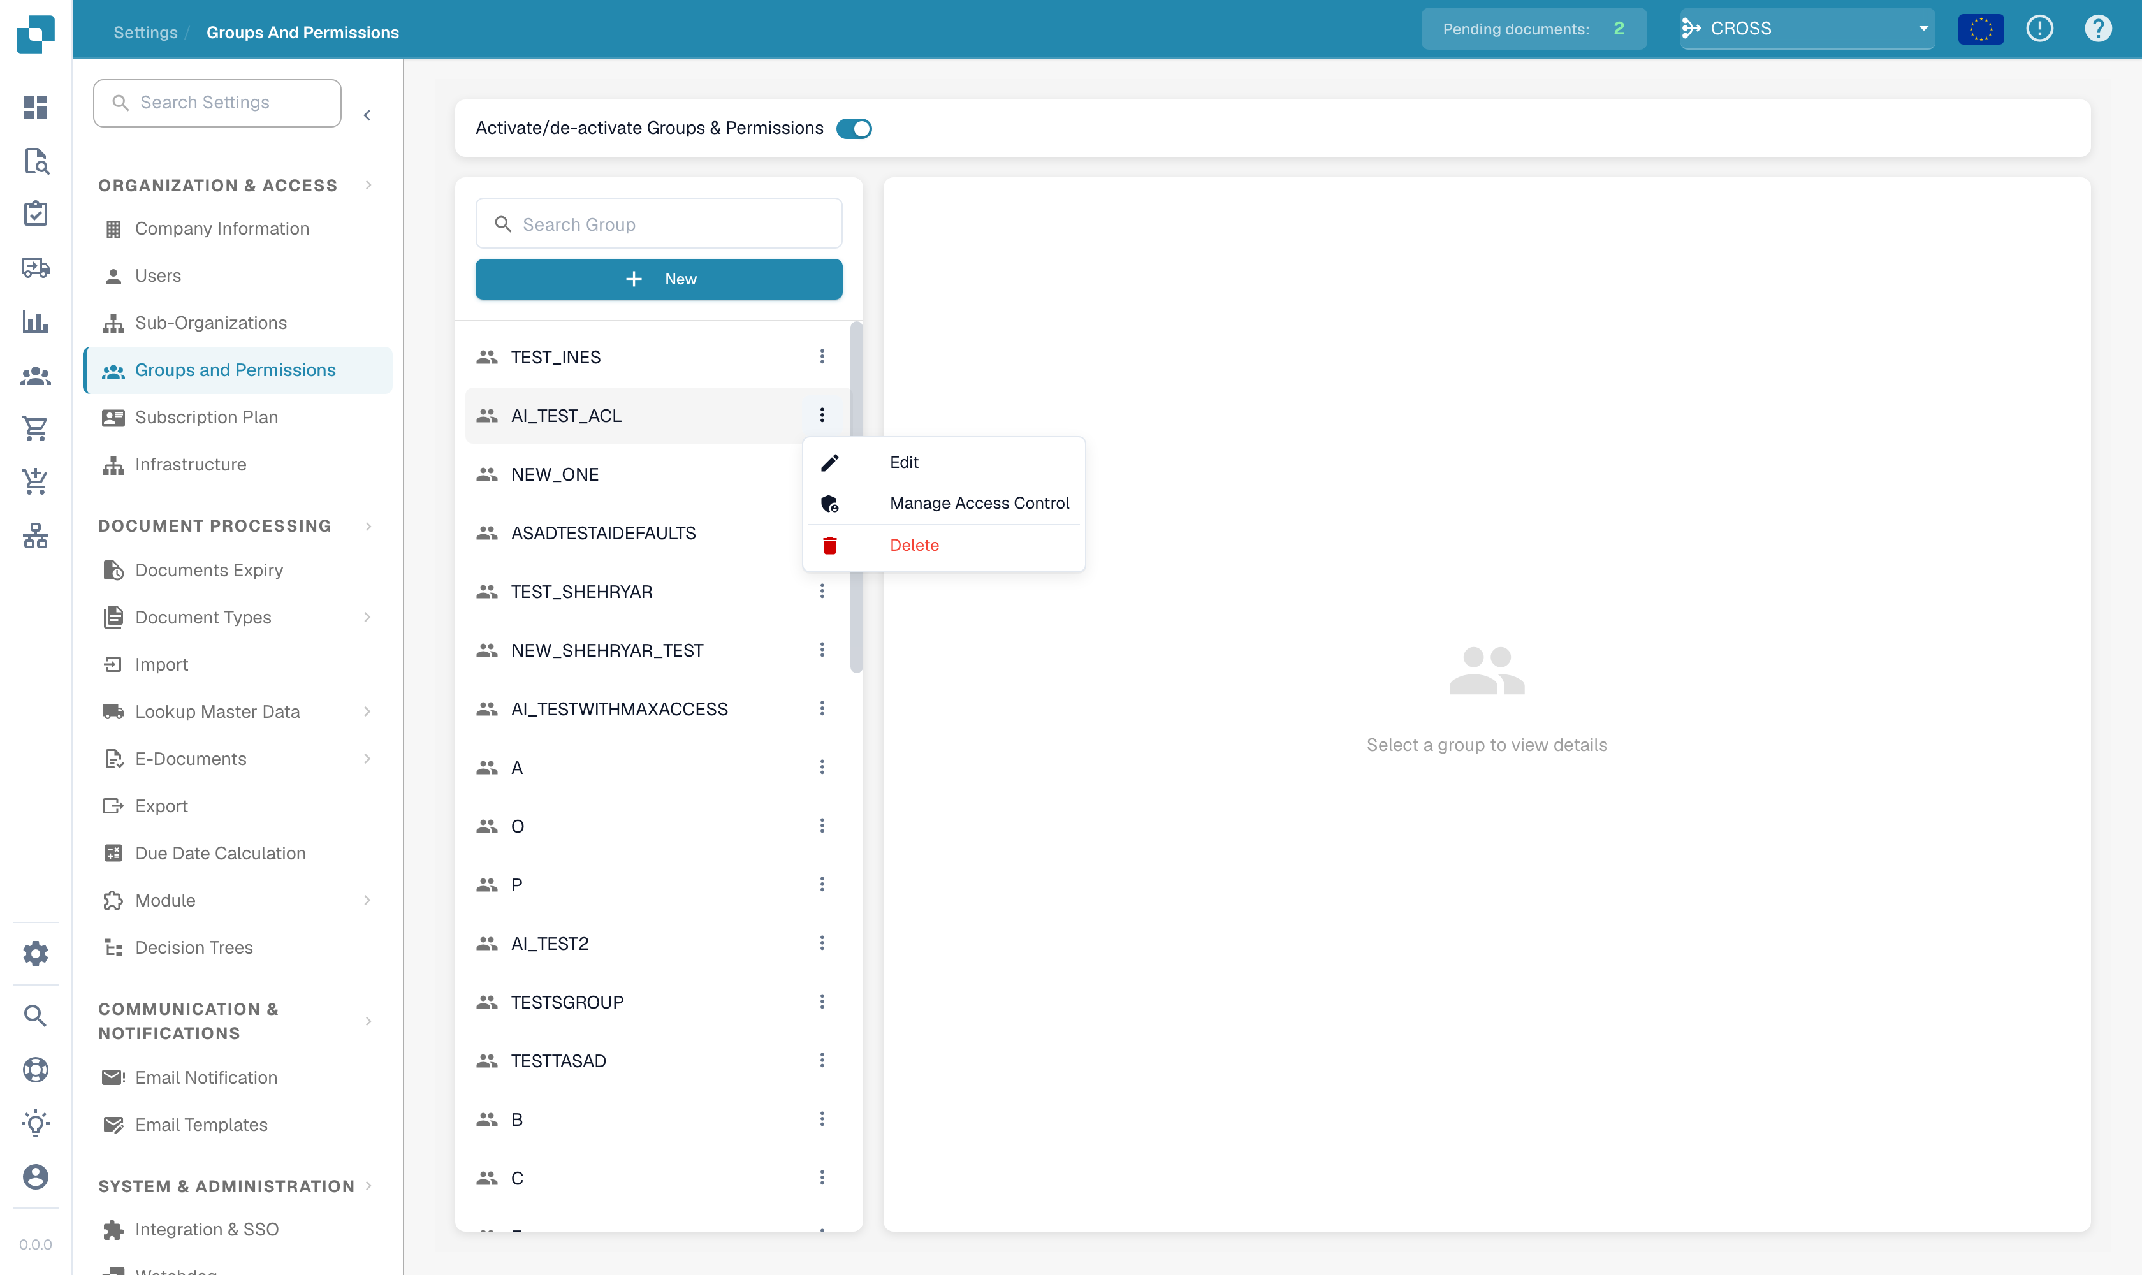The height and width of the screenshot is (1275, 2142).
Task: Open the three-dot menu for TESTSGROUP
Action: 821,1002
